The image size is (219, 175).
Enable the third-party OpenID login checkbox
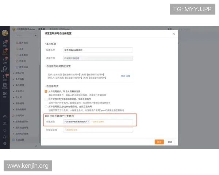(46, 106)
